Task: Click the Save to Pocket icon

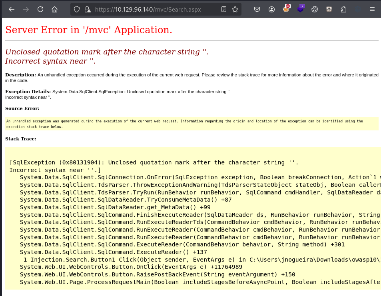Action: [x=257, y=9]
